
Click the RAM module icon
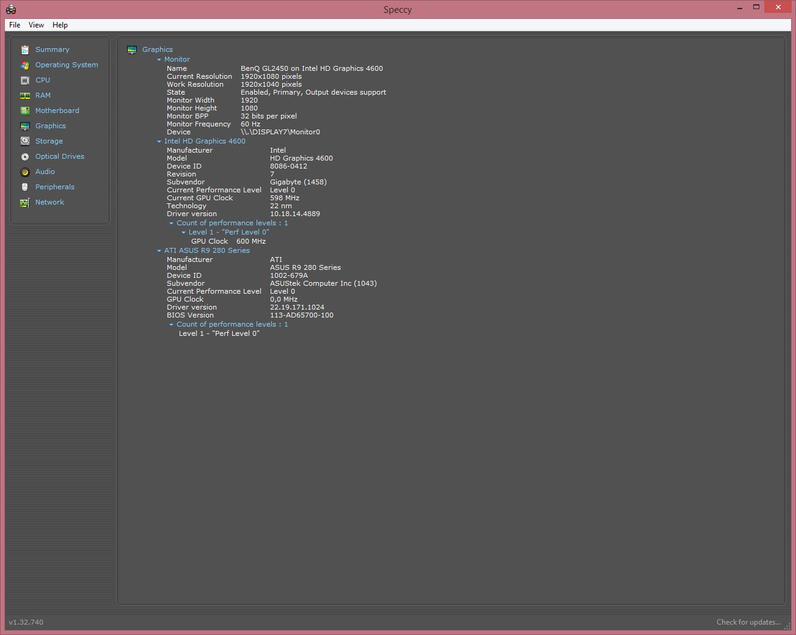pyautogui.click(x=24, y=95)
